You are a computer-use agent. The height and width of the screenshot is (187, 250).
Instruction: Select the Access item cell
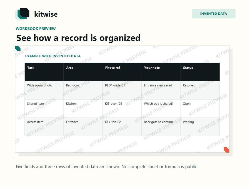[44, 127]
